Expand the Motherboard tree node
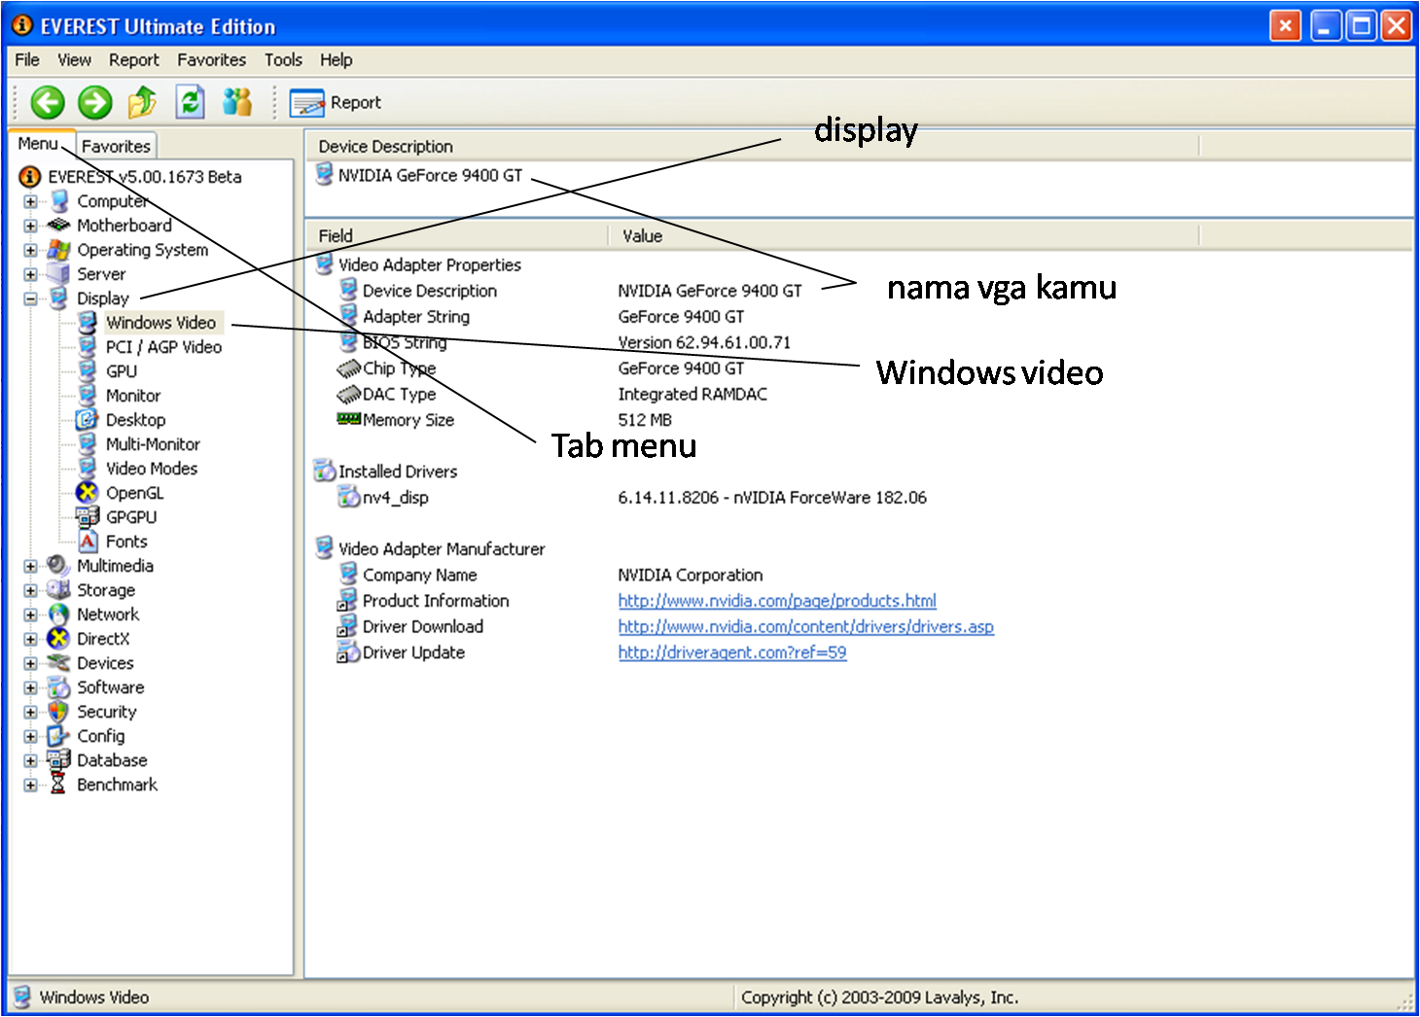Screen dimensions: 1420x1017 30,227
